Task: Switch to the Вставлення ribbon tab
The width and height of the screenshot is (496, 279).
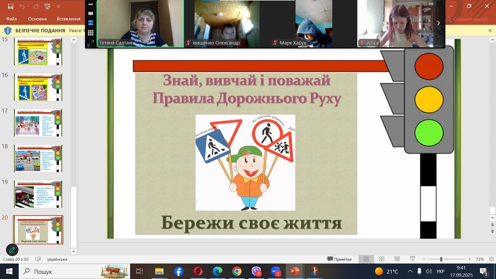Action: point(68,19)
